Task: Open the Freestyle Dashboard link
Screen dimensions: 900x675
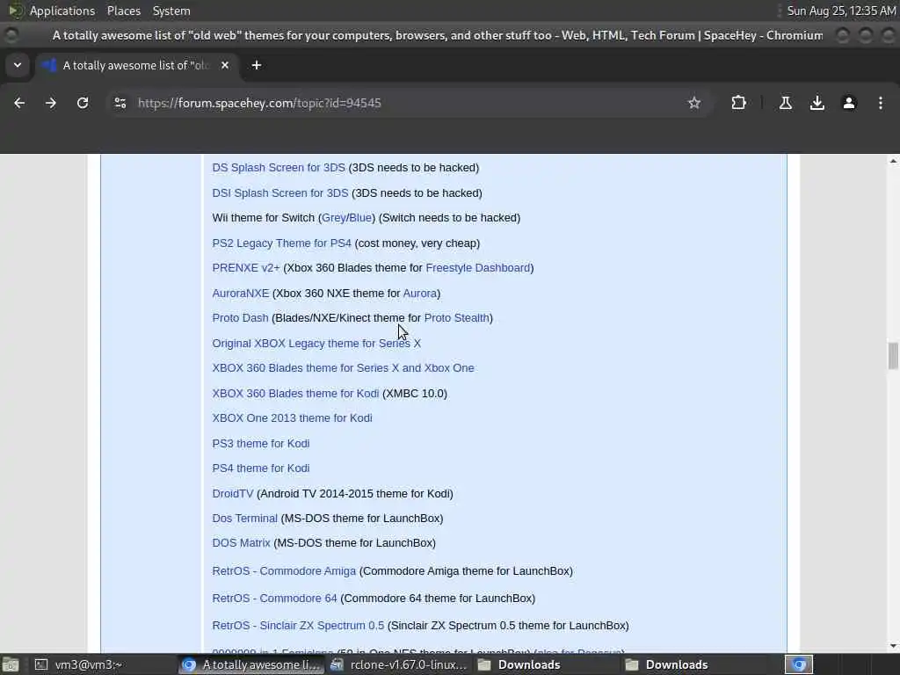Action: pos(478,268)
